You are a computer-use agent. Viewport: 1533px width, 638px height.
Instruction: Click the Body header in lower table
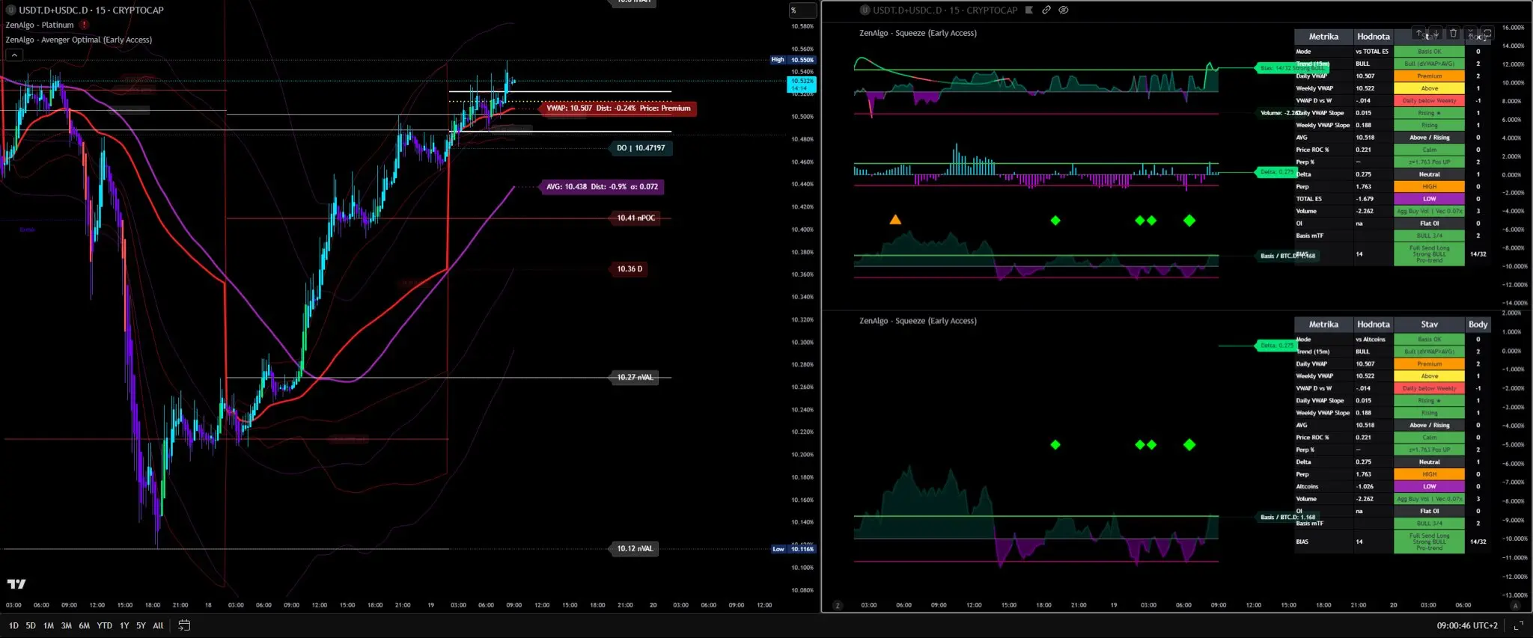click(1478, 325)
